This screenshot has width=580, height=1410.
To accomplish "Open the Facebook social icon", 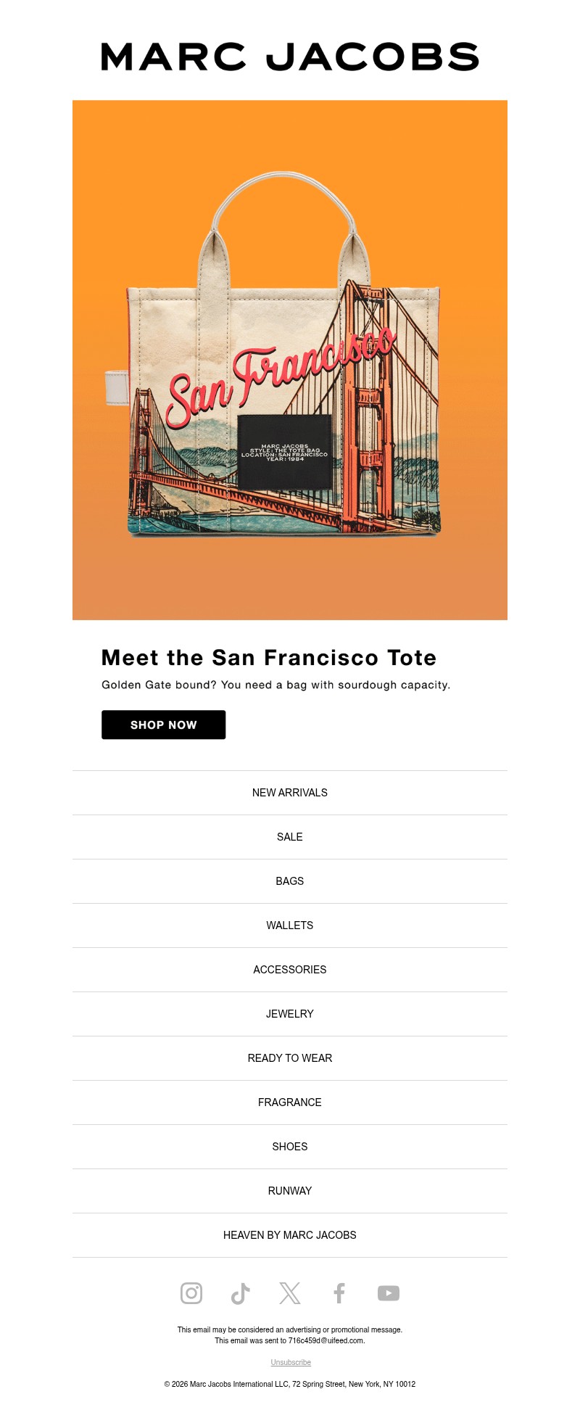I will [339, 1293].
